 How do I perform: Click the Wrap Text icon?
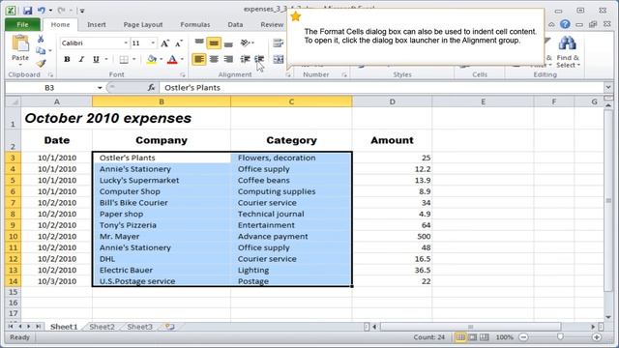pos(279,43)
